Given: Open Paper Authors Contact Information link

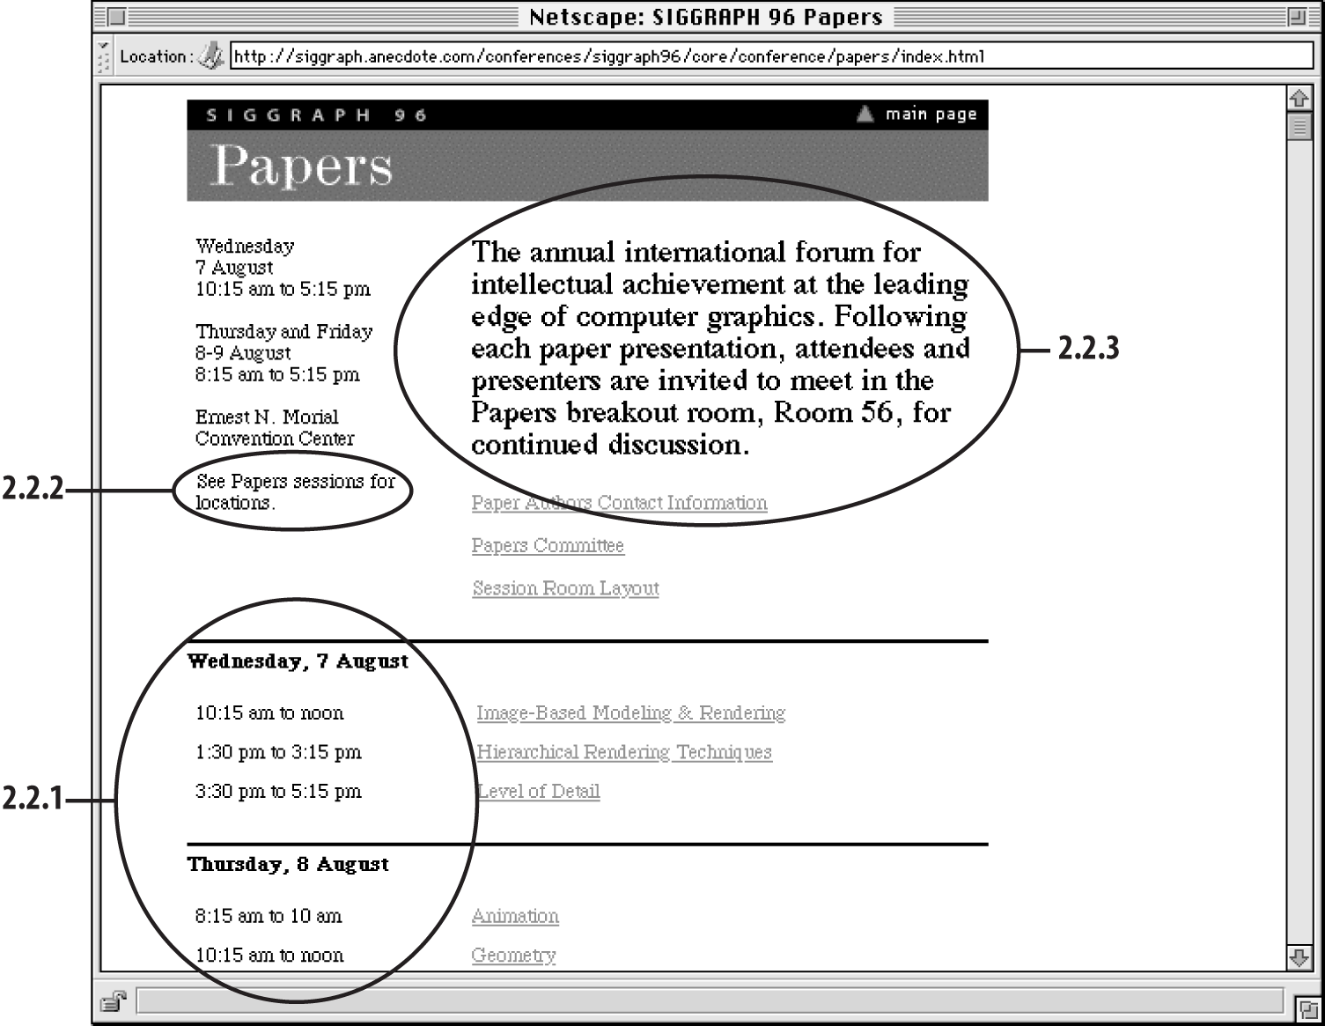Looking at the screenshot, I should coord(619,503).
